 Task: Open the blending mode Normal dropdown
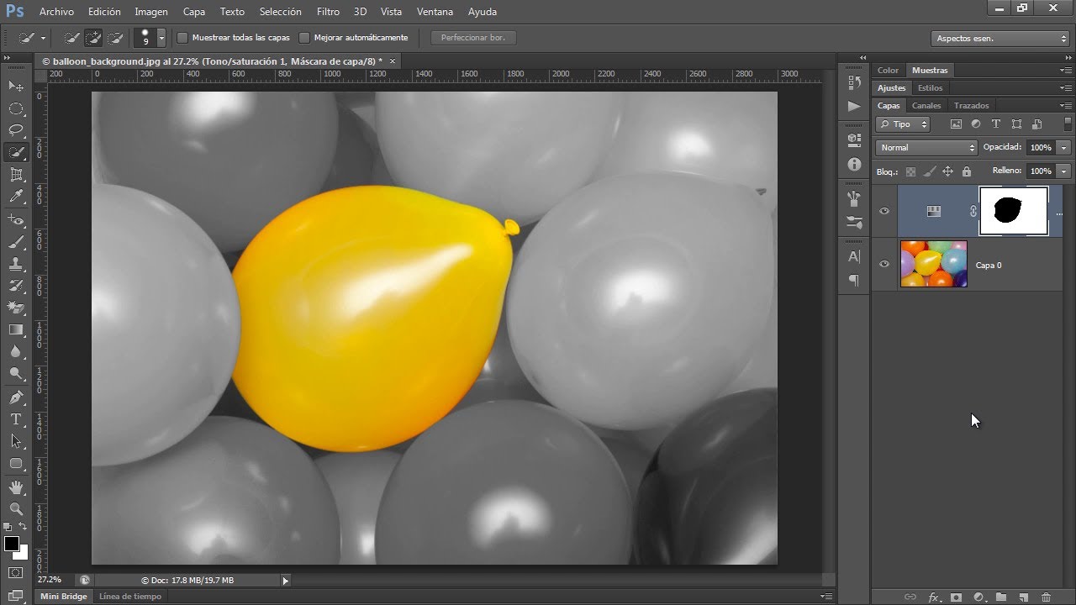(x=926, y=147)
